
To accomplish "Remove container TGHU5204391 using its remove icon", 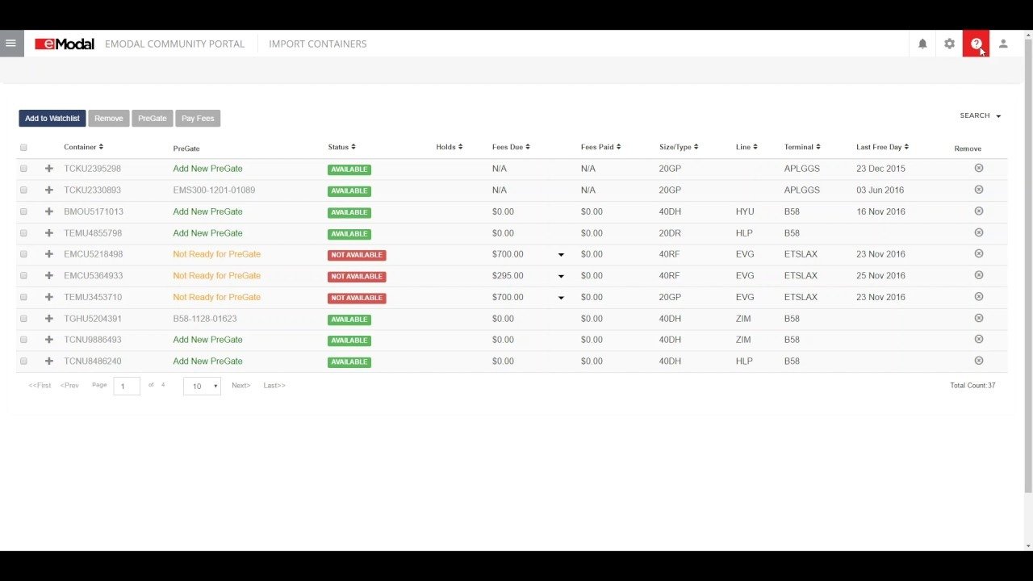I will pyautogui.click(x=978, y=318).
